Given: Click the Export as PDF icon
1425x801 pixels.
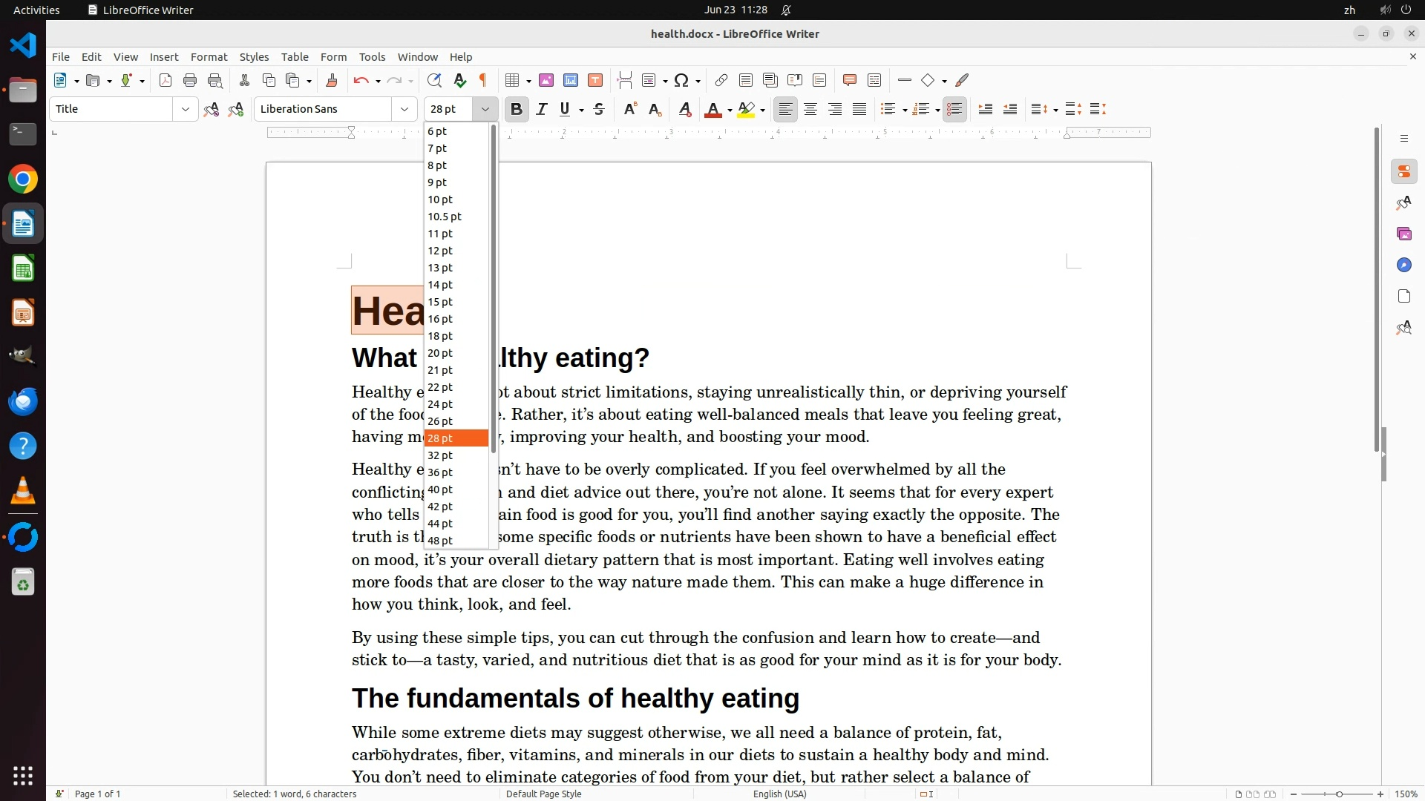Looking at the screenshot, I should pos(166,80).
